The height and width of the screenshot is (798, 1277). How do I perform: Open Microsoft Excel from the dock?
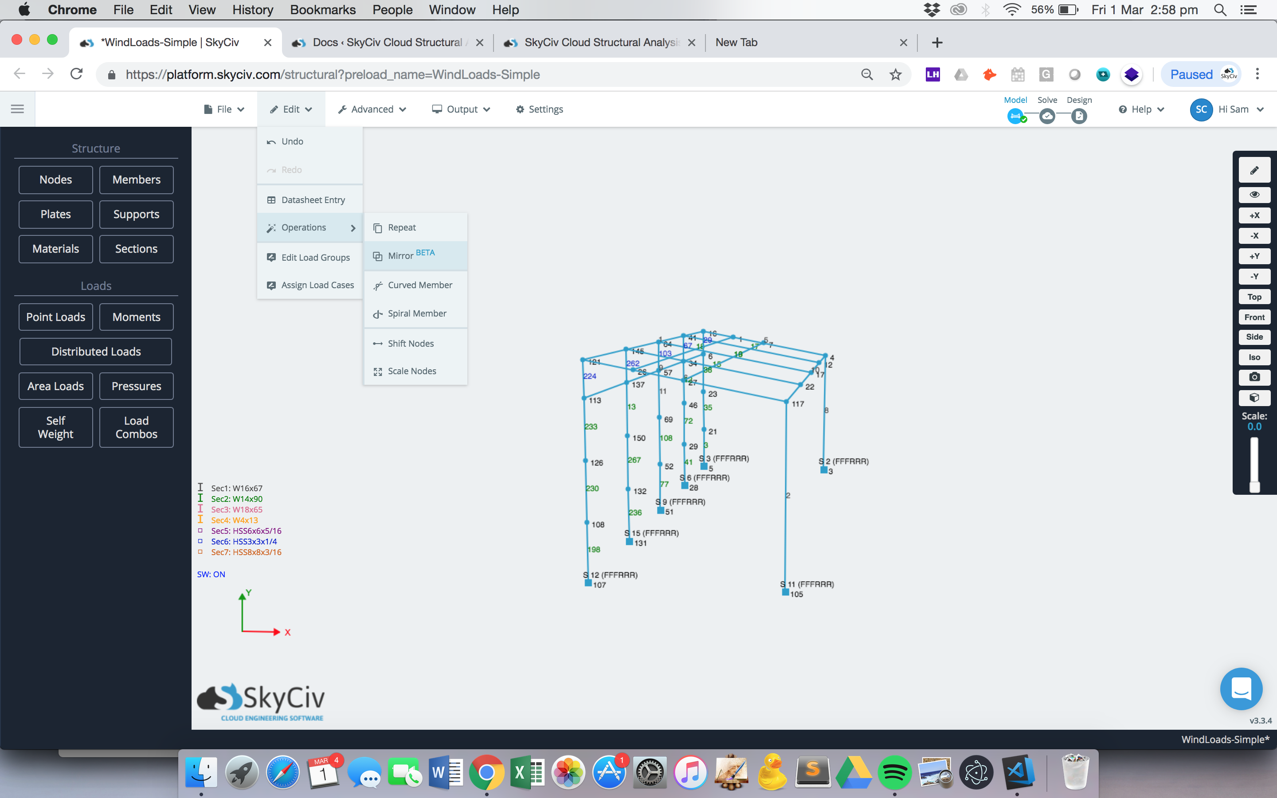[x=527, y=772]
